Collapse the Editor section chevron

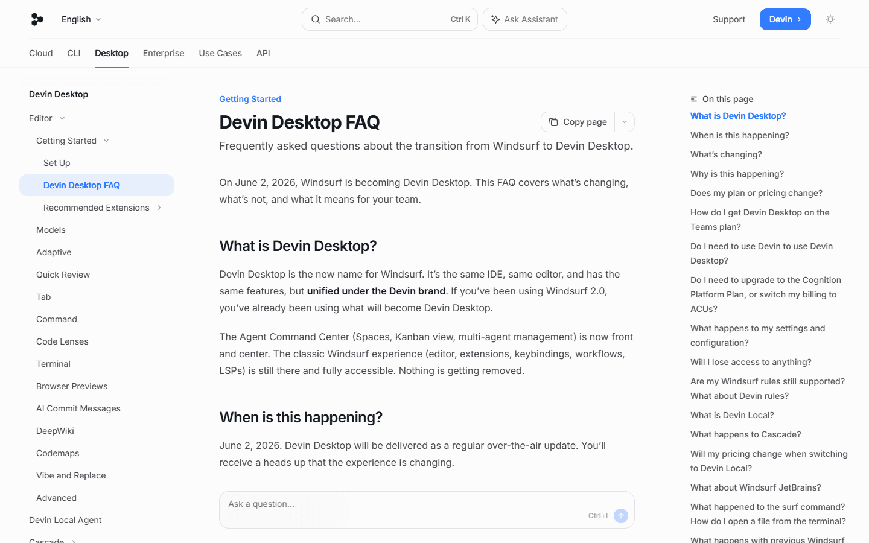coord(62,118)
